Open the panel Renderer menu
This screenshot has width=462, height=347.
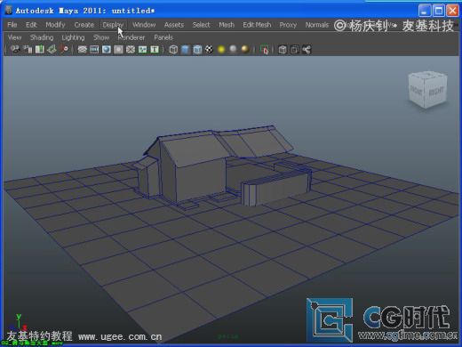click(131, 37)
